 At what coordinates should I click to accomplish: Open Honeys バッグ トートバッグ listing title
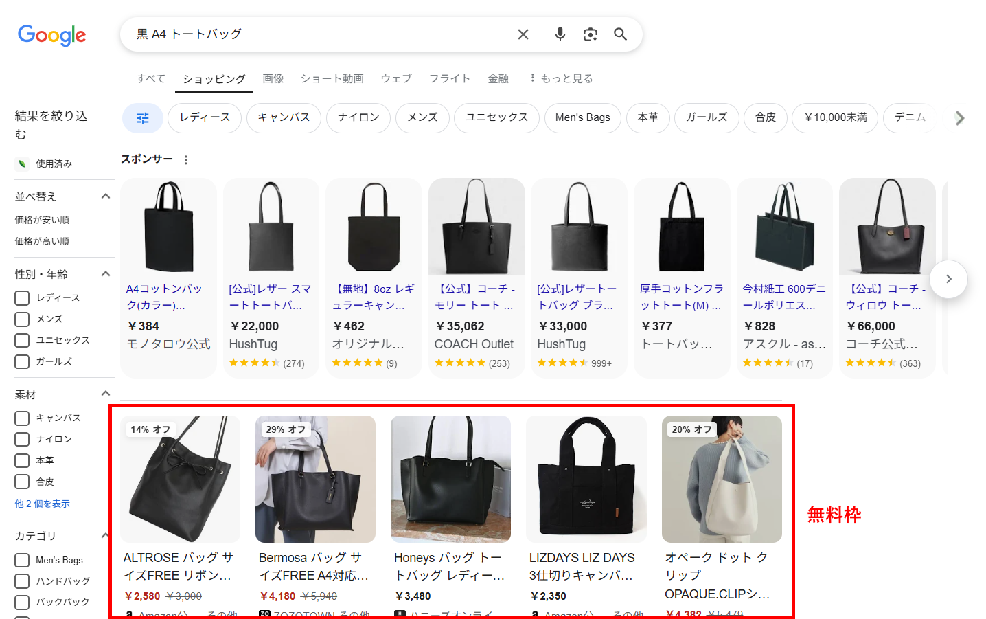coord(450,567)
